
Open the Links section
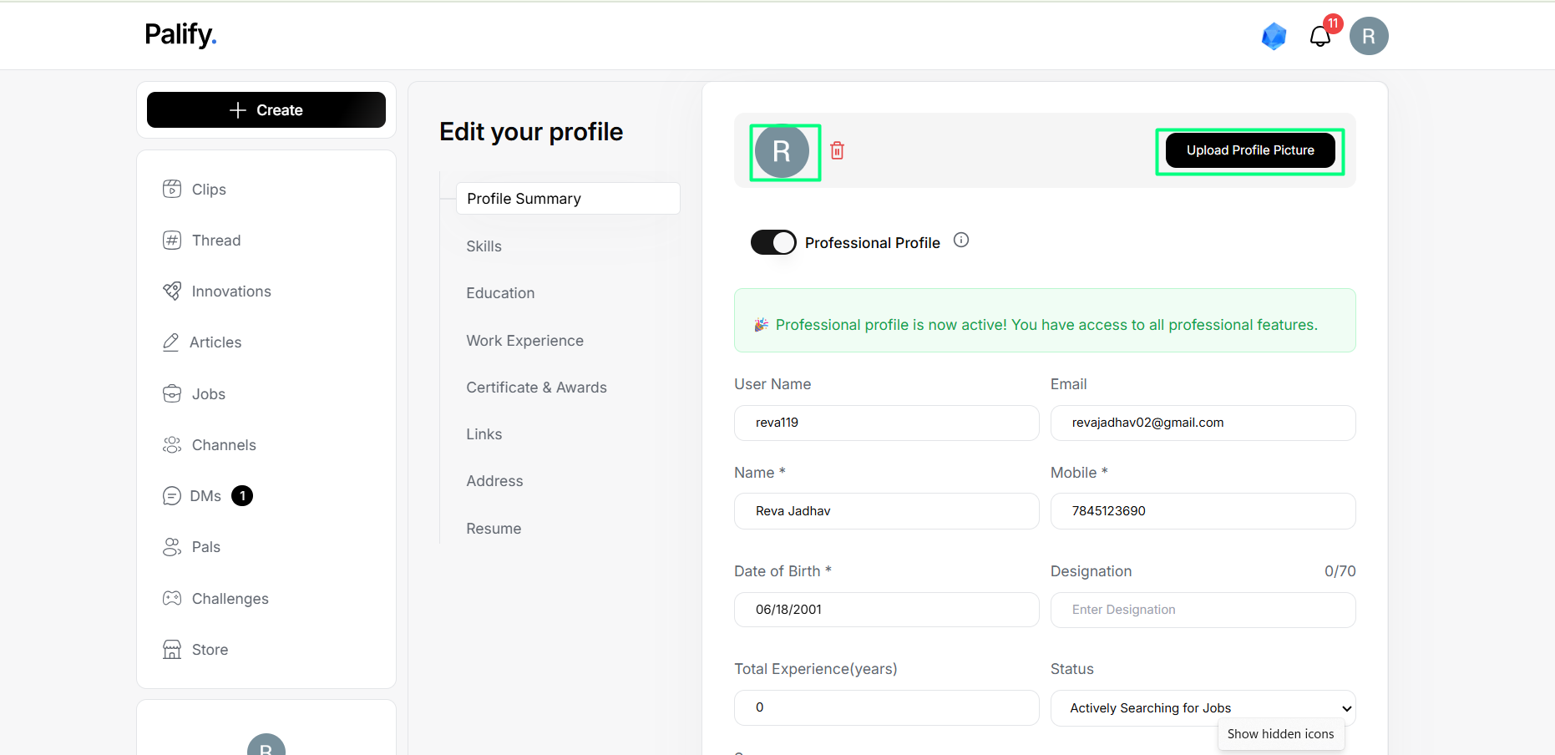pyautogui.click(x=484, y=434)
